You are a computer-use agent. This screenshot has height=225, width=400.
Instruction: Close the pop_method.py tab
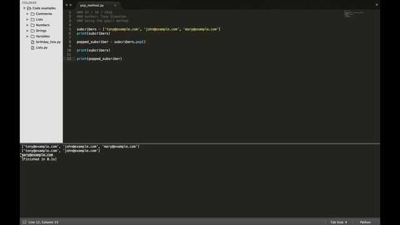coord(115,6)
